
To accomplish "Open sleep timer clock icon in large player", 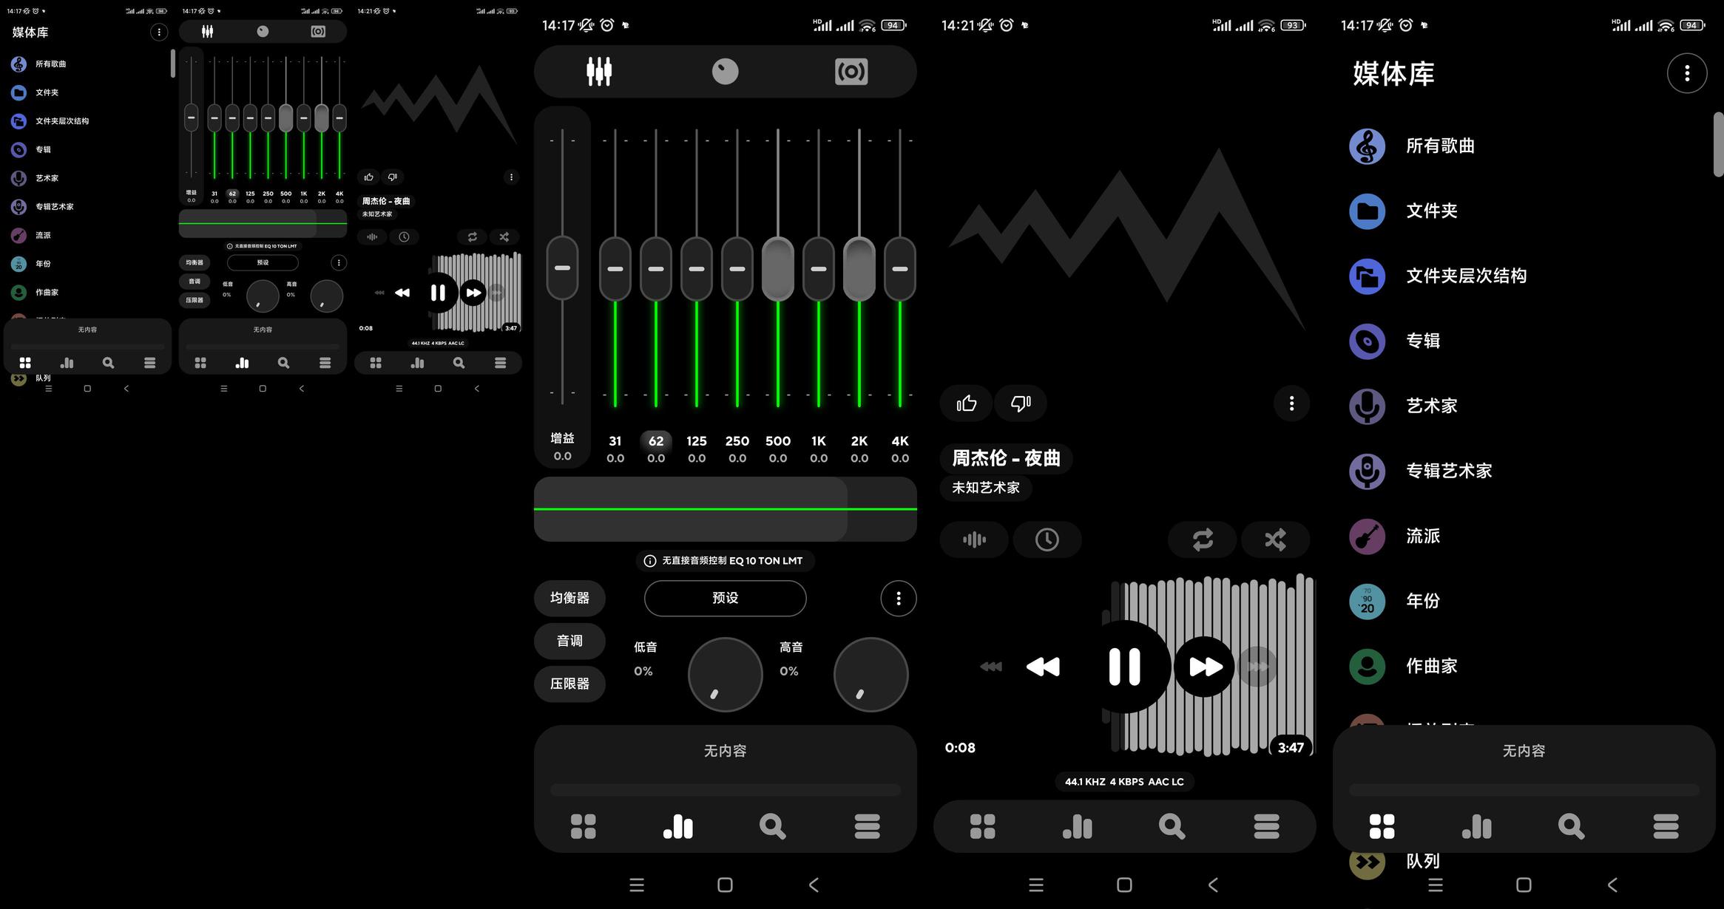I will tap(1047, 539).
